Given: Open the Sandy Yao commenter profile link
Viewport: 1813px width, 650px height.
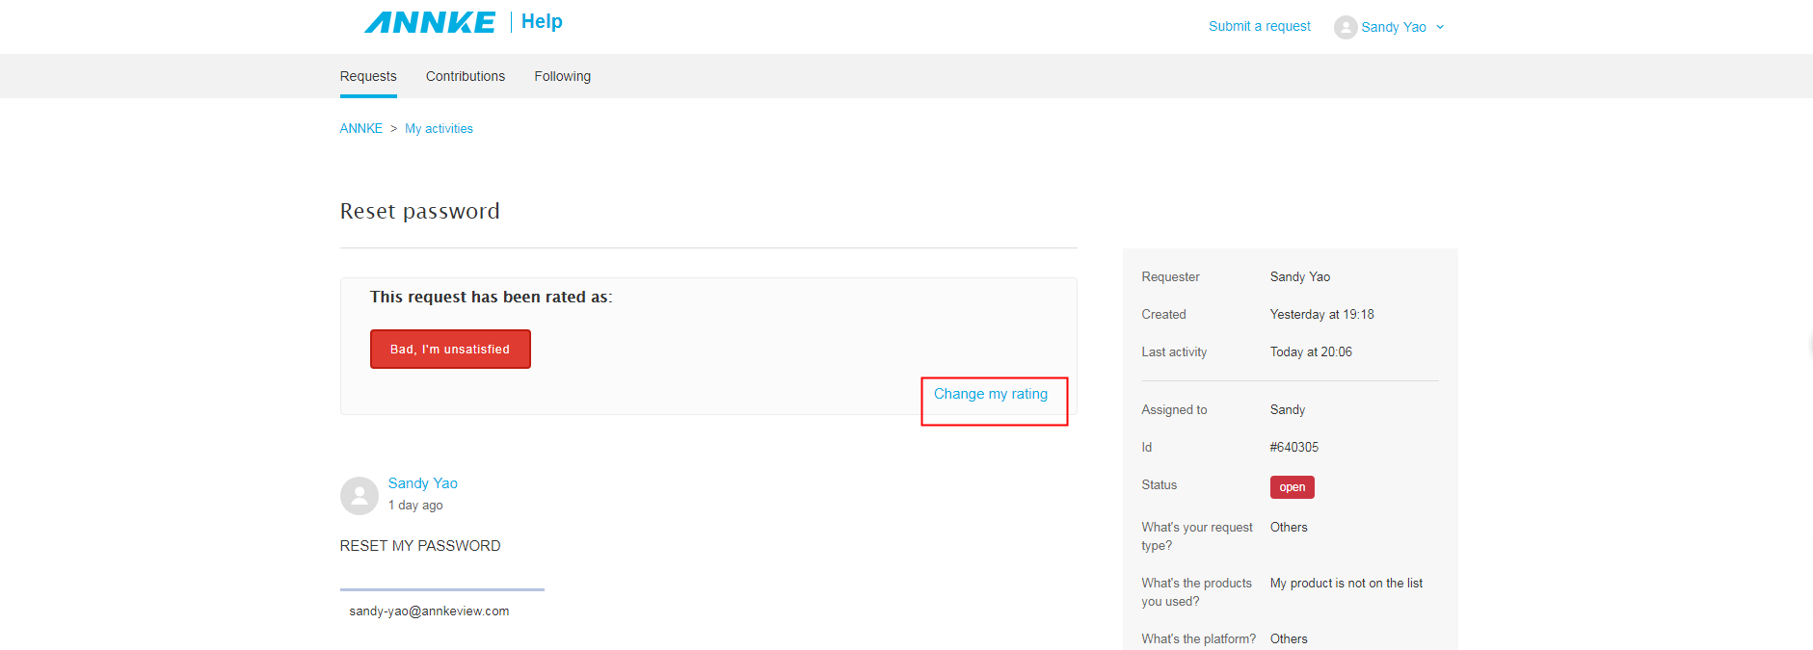Looking at the screenshot, I should pos(423,483).
